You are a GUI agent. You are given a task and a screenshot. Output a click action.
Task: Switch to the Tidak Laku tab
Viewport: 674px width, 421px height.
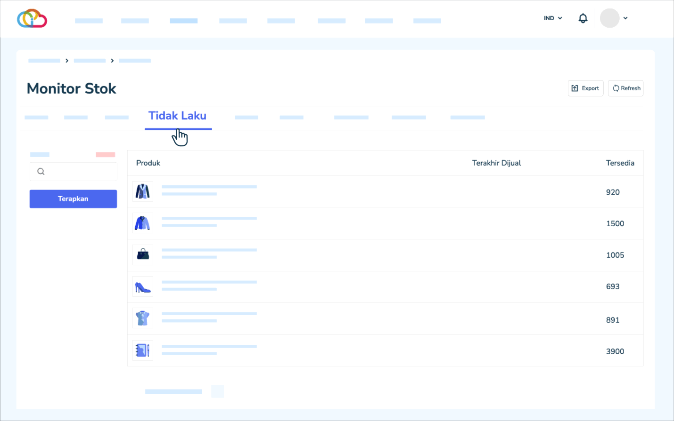178,116
